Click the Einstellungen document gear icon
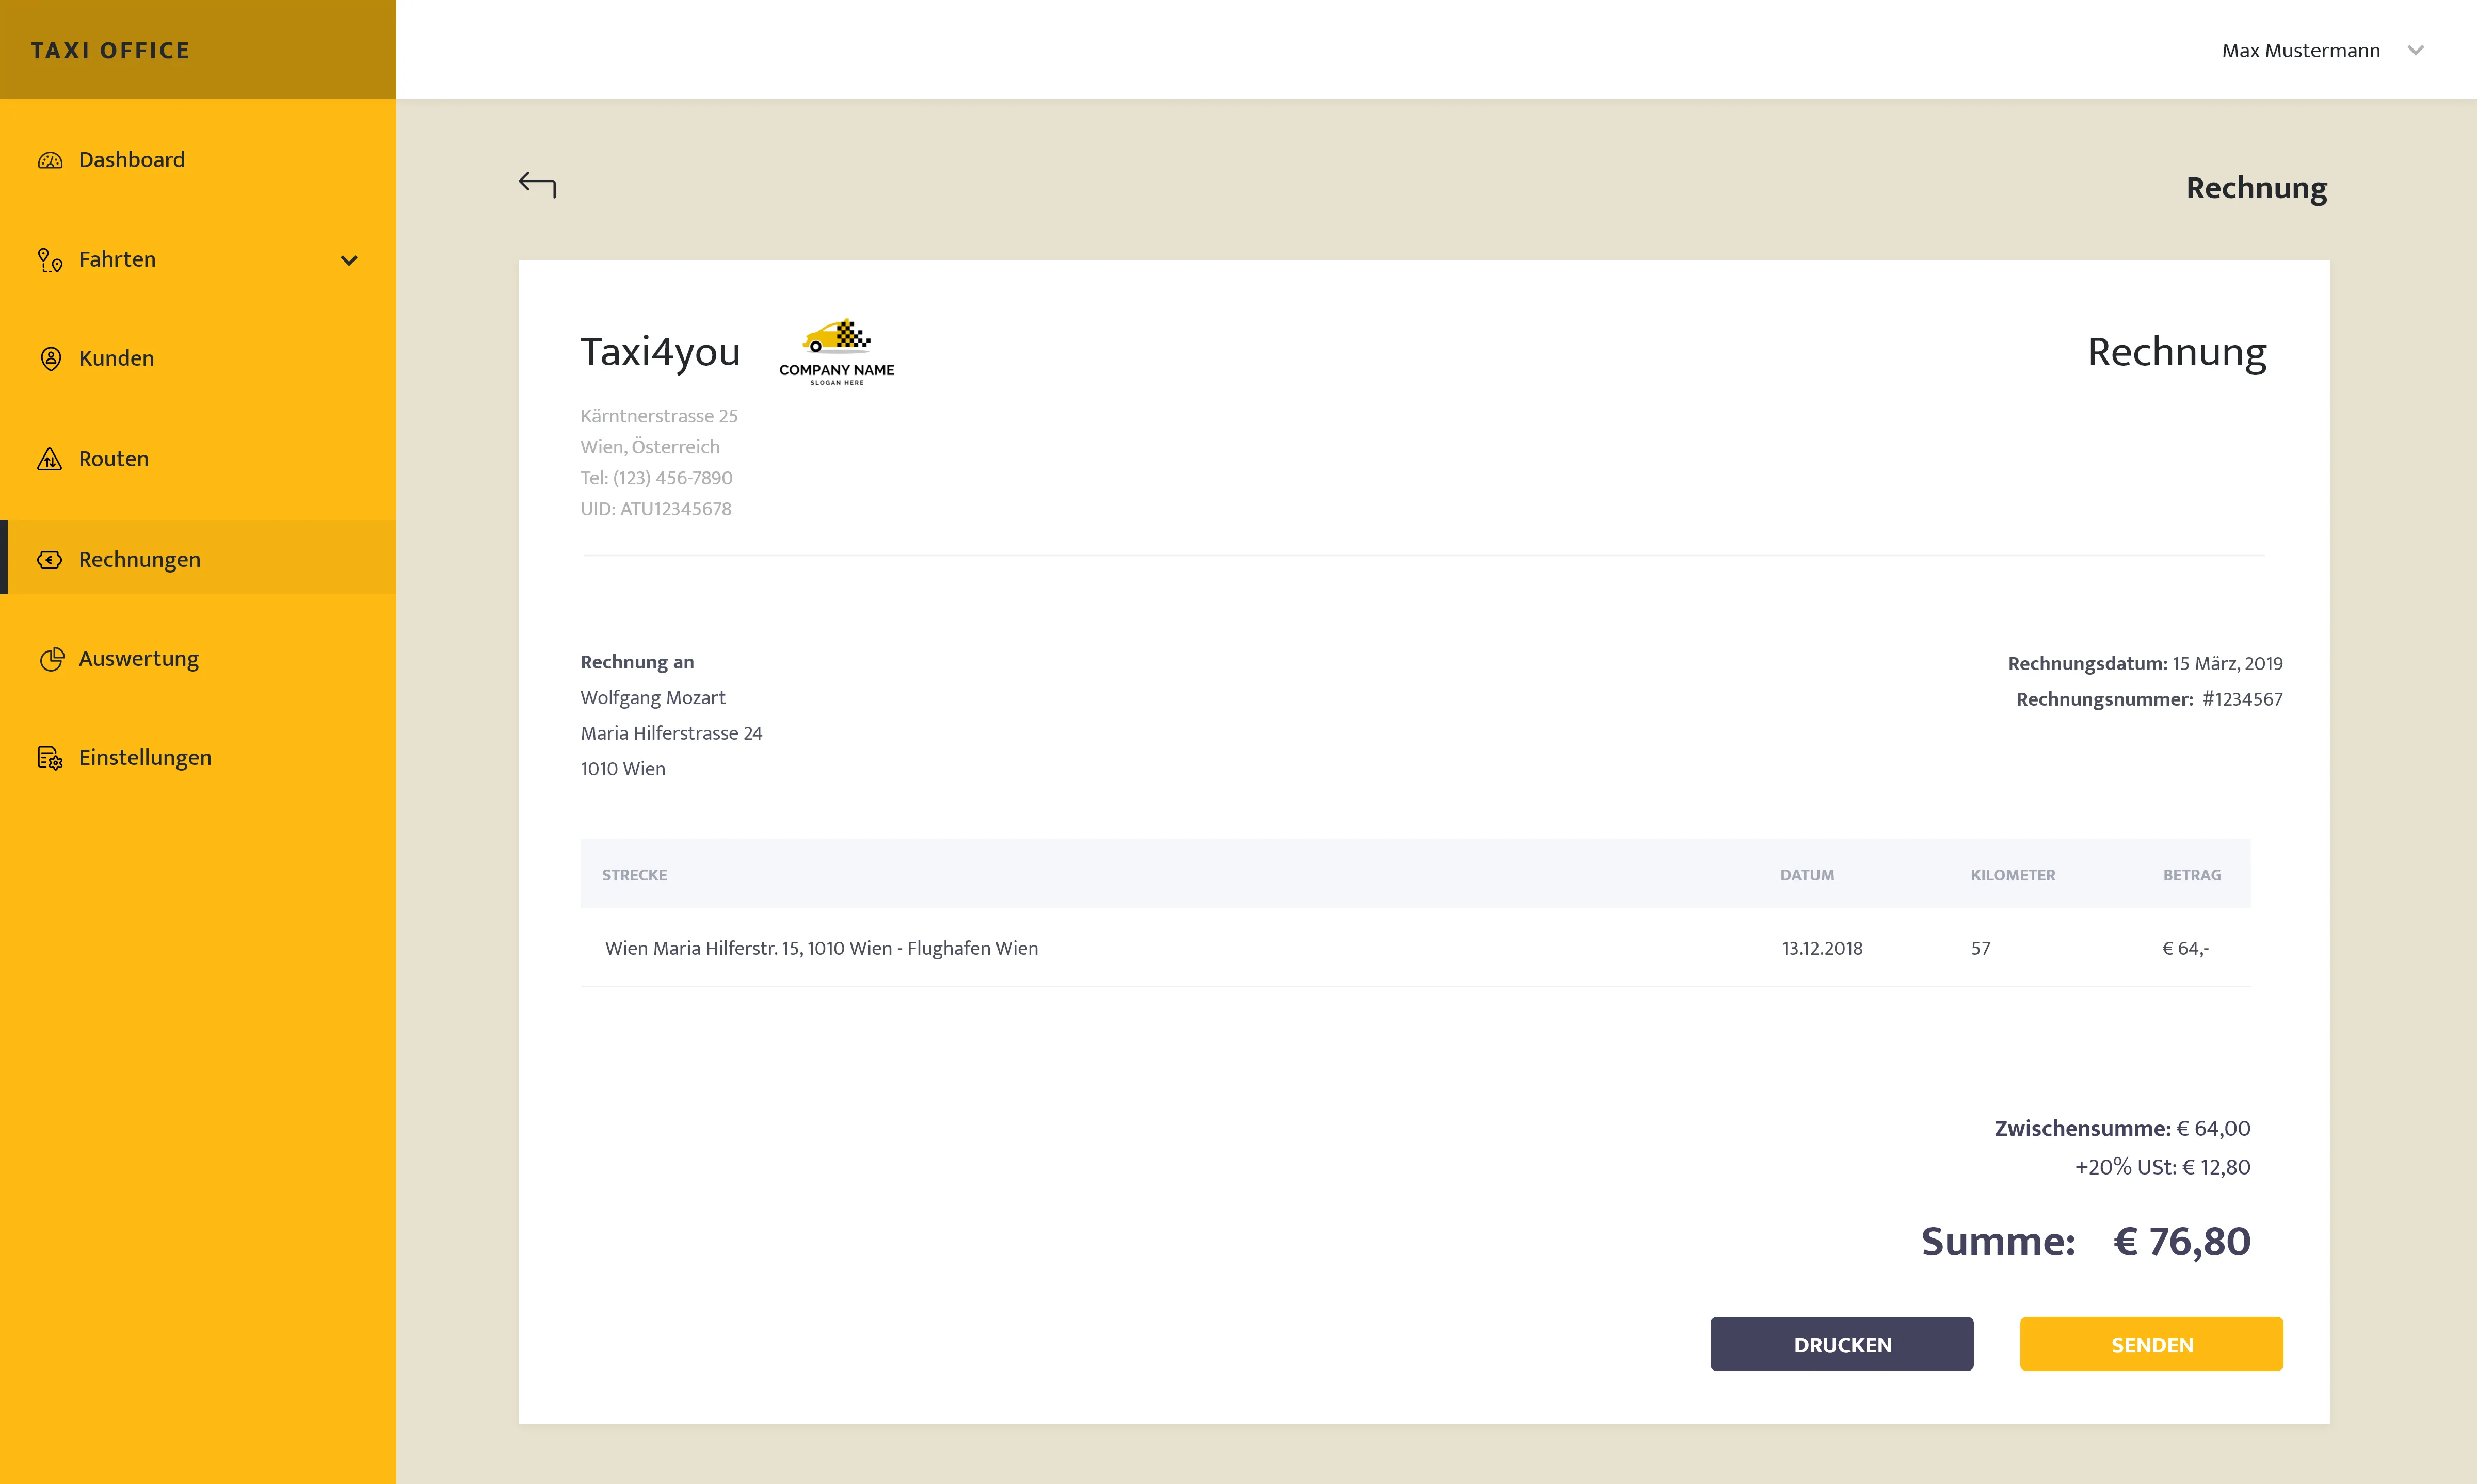This screenshot has width=2477, height=1484. coord(50,758)
